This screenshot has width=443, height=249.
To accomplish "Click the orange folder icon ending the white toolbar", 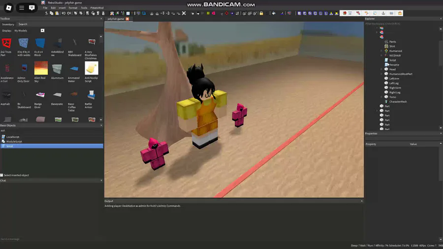I will [x=400, y=13].
